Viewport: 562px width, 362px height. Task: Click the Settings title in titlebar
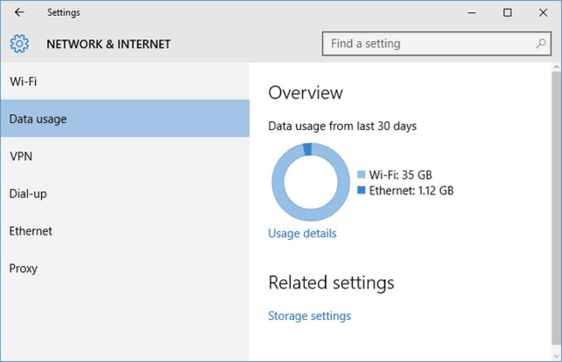[x=63, y=12]
